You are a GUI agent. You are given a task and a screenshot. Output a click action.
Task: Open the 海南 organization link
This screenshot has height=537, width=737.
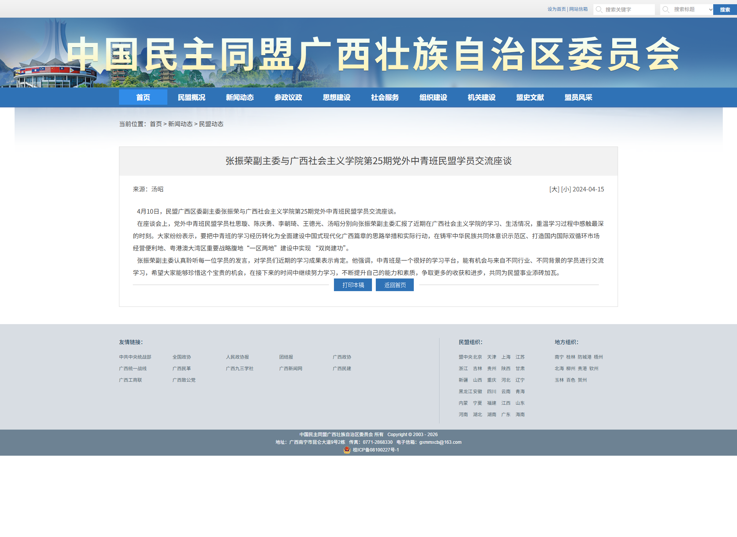coord(520,415)
